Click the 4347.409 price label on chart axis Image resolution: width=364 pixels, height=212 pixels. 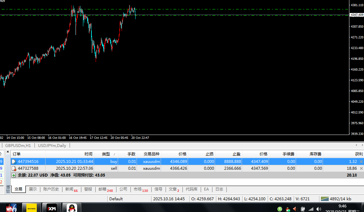tap(357, 15)
